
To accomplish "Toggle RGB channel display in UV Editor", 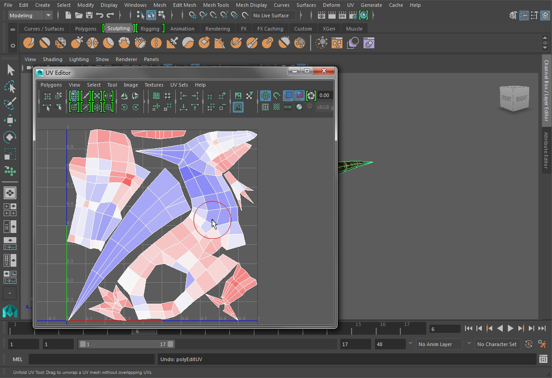I will click(x=288, y=107).
